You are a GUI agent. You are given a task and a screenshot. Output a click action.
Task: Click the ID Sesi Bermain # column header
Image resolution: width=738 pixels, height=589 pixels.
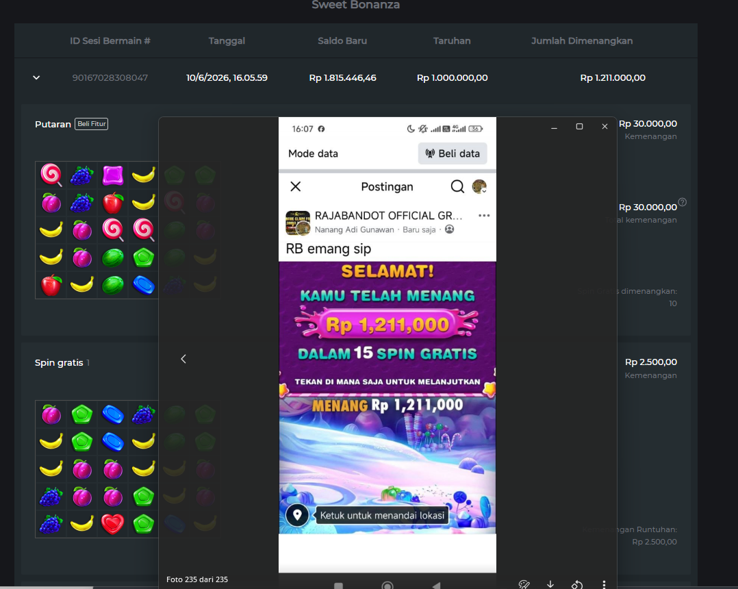pos(110,41)
